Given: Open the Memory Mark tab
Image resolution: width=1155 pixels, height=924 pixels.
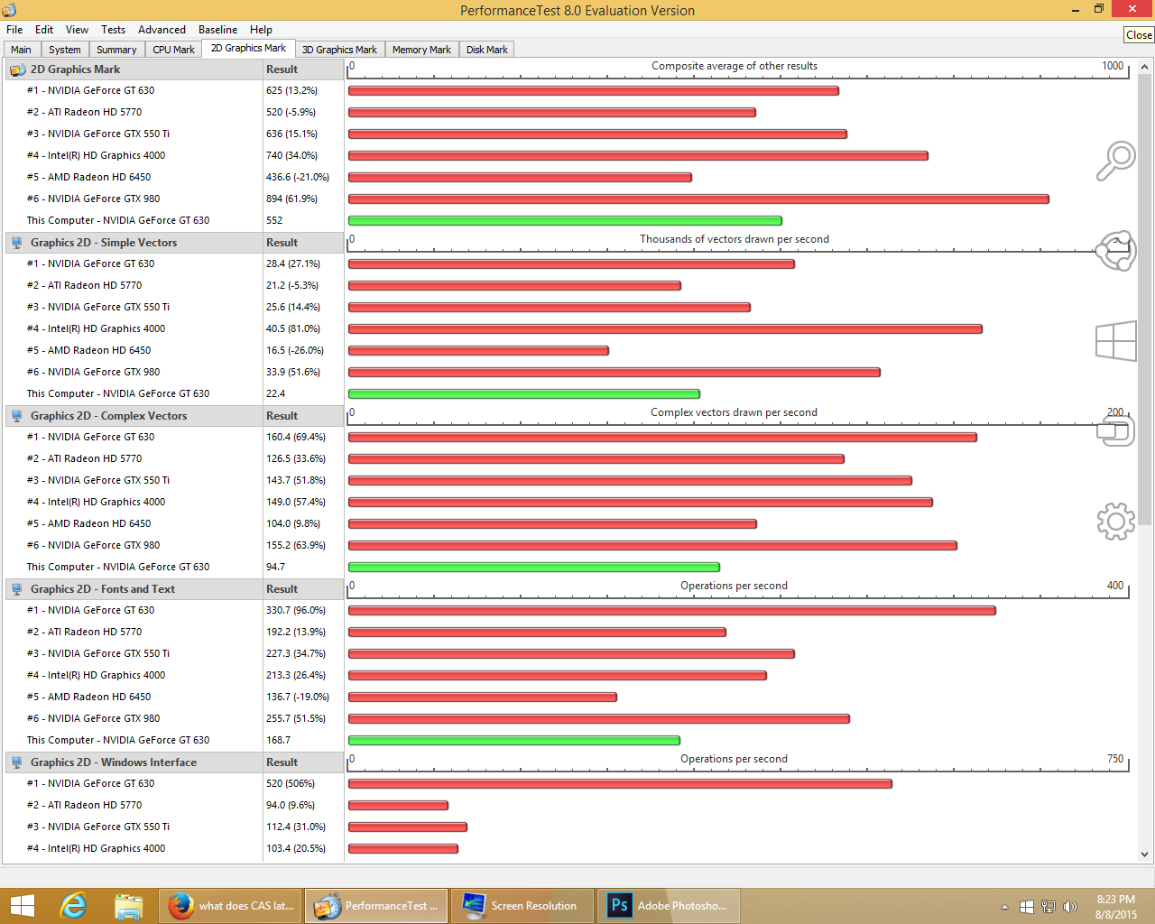Looking at the screenshot, I should tap(421, 50).
